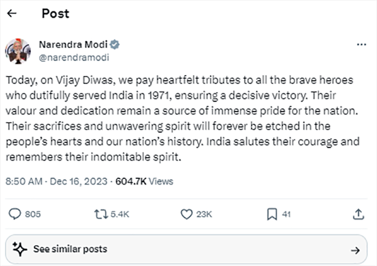
Task: View the 604.7K Views analytics
Action: point(144,181)
